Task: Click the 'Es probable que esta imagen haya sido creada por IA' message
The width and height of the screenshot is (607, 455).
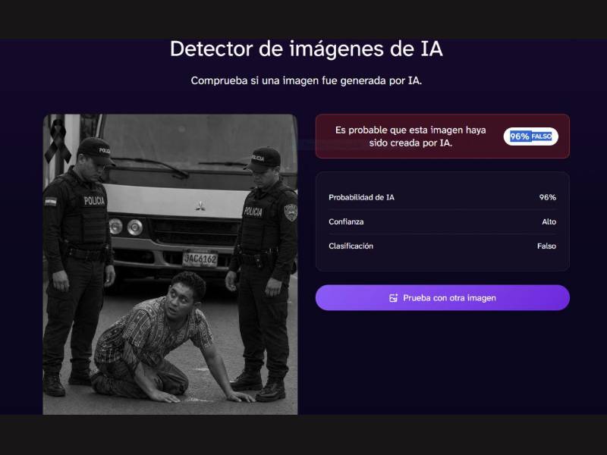Action: pos(410,136)
